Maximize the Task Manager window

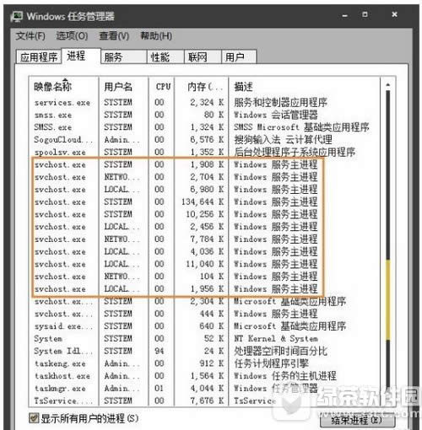point(365,14)
